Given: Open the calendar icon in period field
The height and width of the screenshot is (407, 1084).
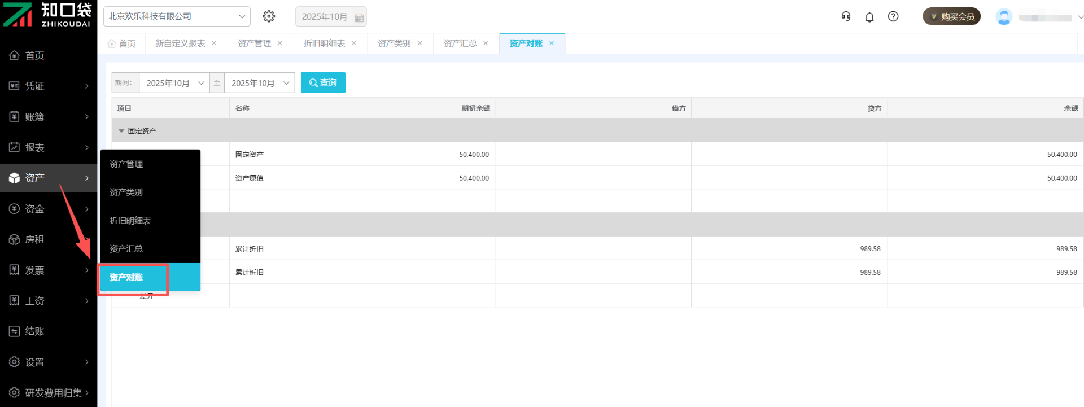Looking at the screenshot, I should (x=359, y=17).
